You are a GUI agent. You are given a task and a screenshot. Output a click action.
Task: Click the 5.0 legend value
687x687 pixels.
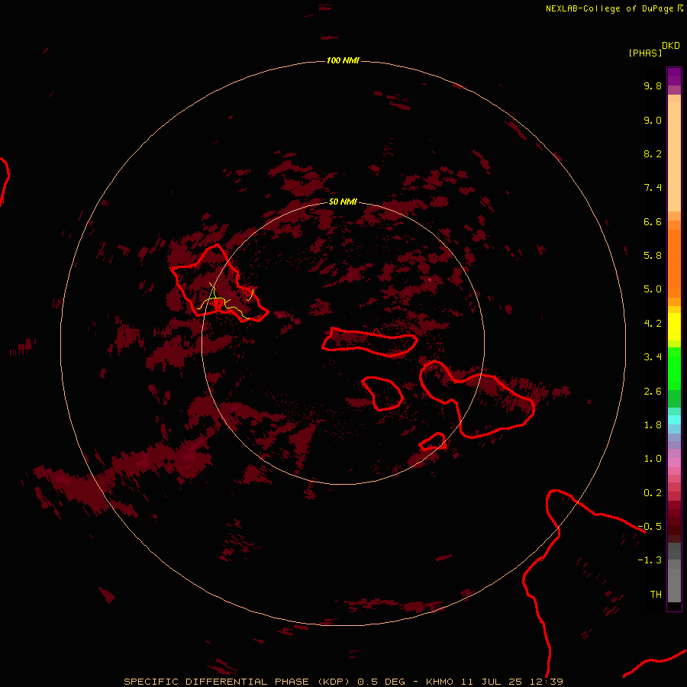(653, 289)
